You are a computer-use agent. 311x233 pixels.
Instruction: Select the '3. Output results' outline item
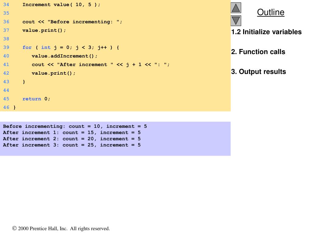tap(258, 72)
